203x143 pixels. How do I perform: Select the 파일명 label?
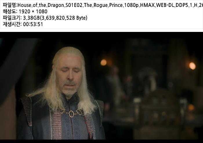pyautogui.click(x=10, y=5)
